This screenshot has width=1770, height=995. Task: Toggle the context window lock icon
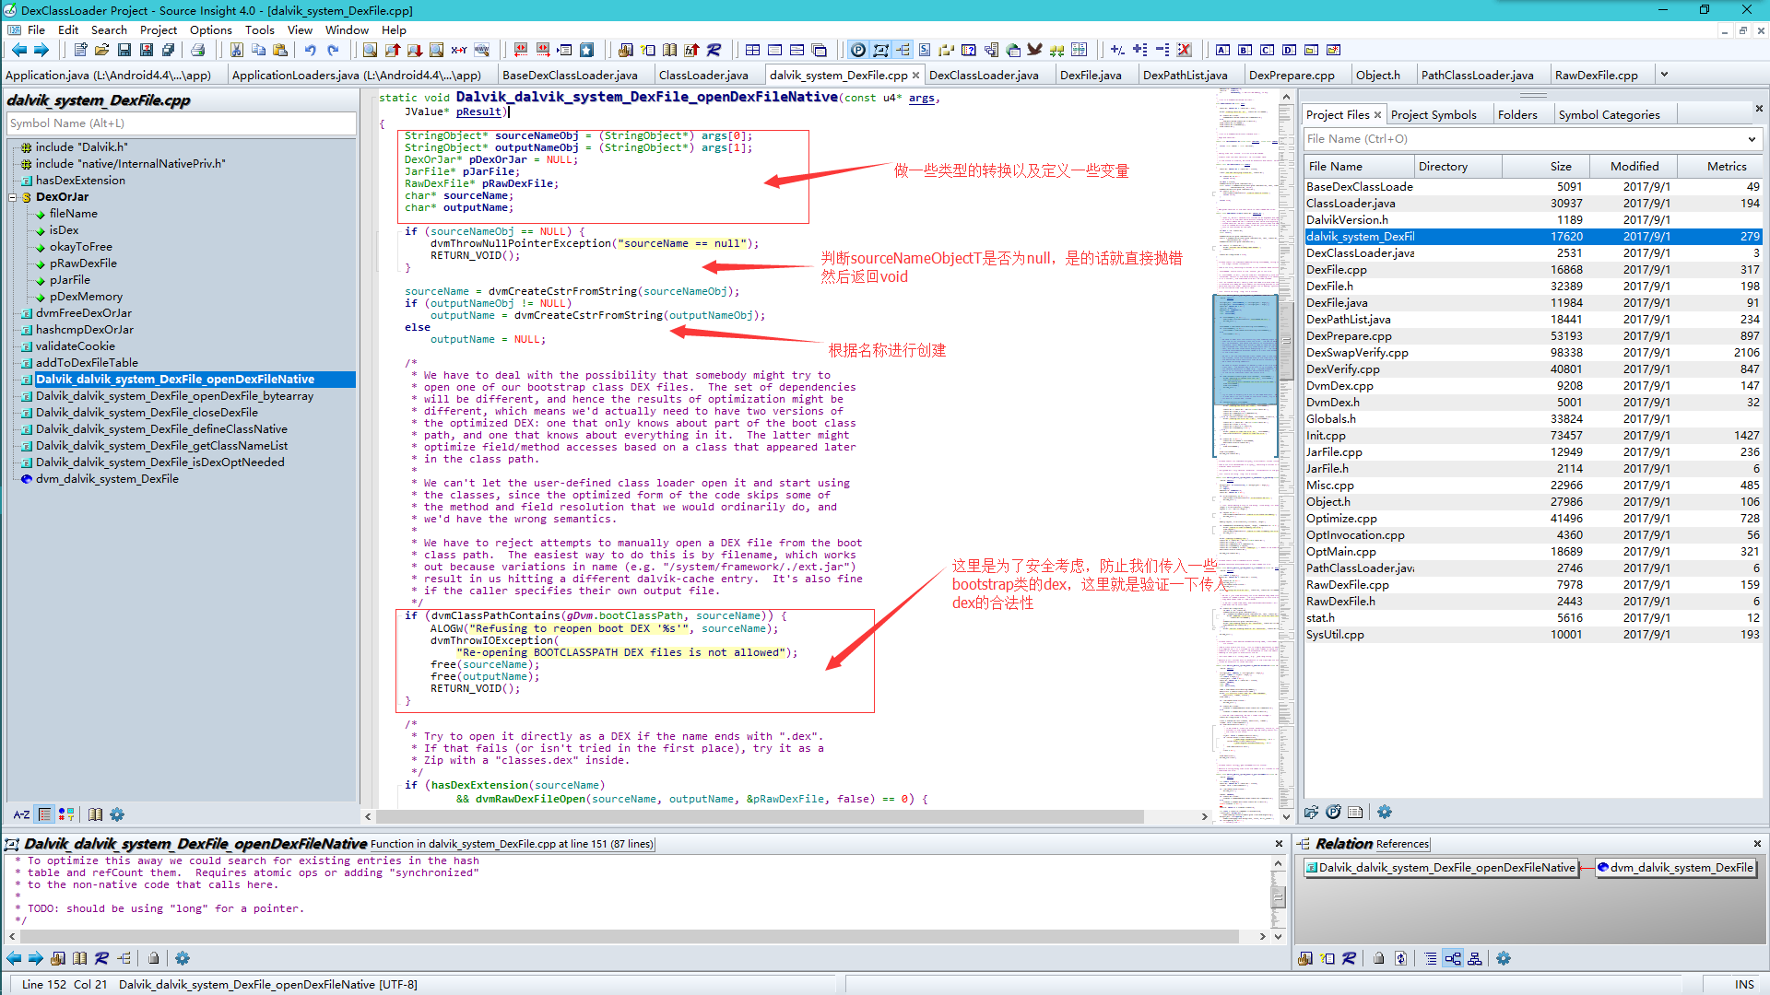point(154,958)
